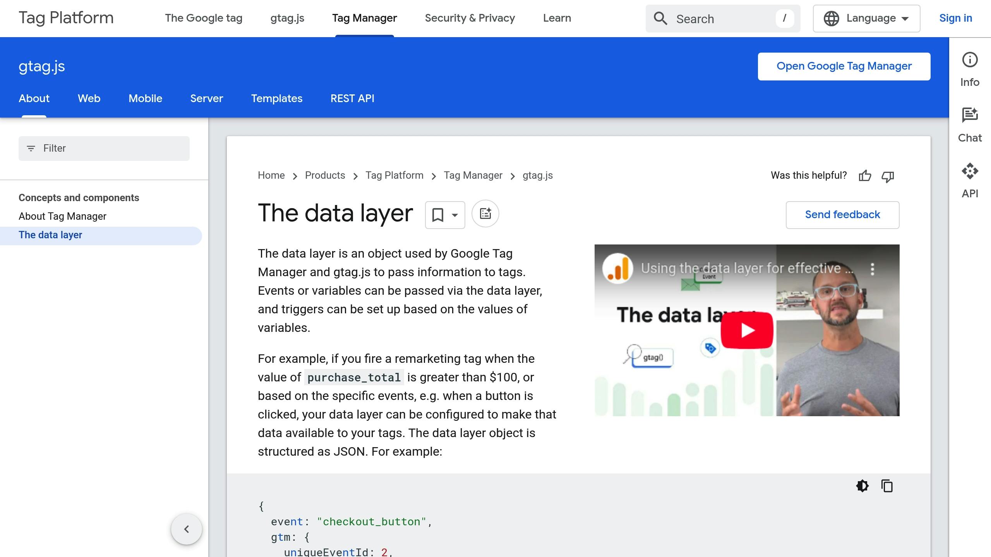
Task: Click the Was this helpful? text
Action: pyautogui.click(x=809, y=175)
